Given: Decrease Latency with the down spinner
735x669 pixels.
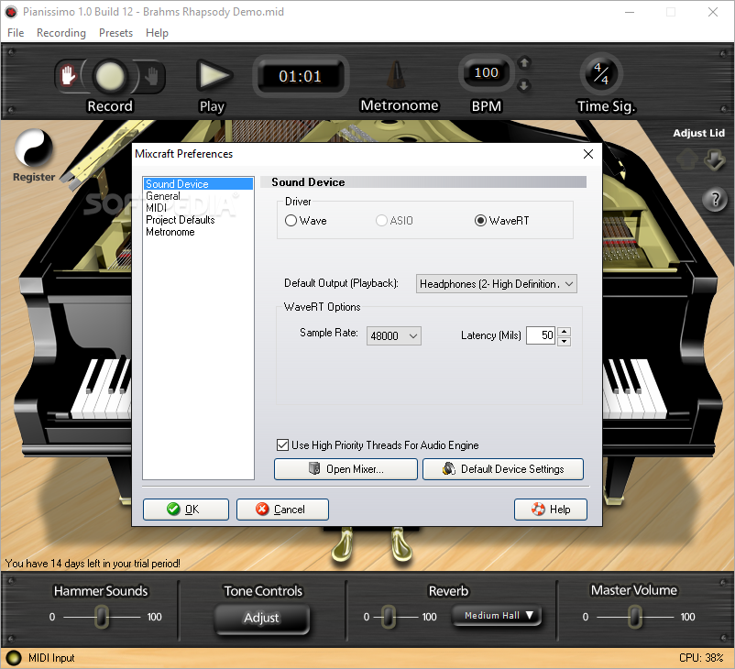Looking at the screenshot, I should 565,341.
